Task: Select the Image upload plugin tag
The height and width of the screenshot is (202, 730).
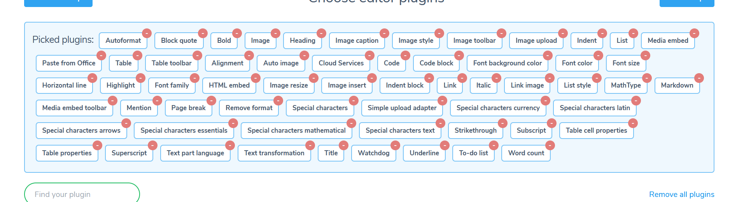Action: click(536, 40)
